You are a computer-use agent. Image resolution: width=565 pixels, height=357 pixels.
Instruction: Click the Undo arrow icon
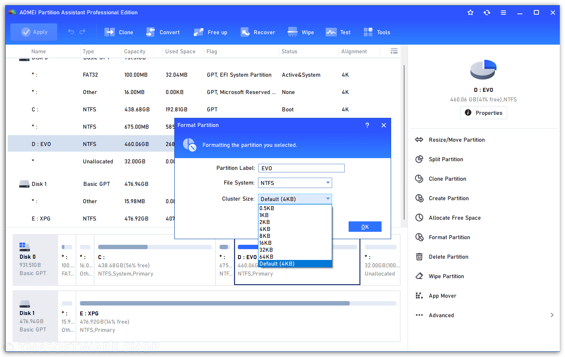click(71, 32)
